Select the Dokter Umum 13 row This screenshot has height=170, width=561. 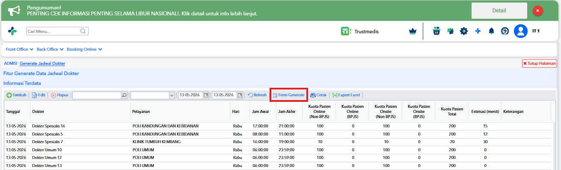click(x=278, y=166)
